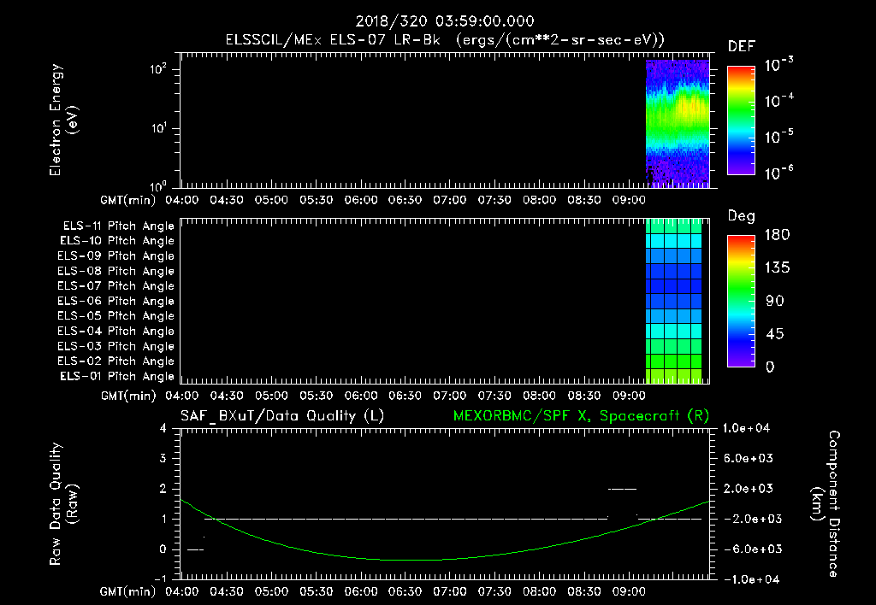The image size is (876, 605).
Task: Click the '90' value on Deg scale
Action: point(775,301)
